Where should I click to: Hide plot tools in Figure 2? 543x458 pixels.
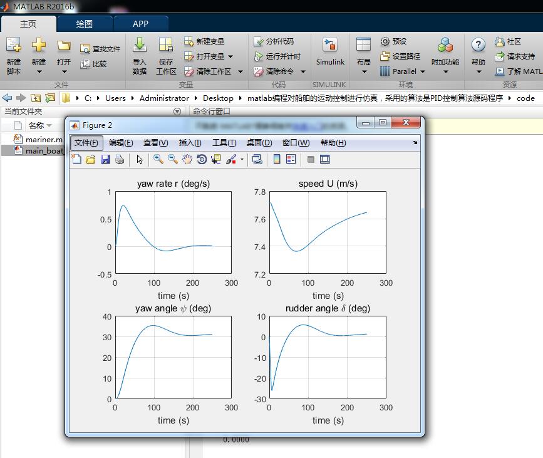point(311,159)
